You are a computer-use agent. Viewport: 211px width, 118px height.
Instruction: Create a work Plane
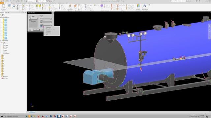point(75,7)
